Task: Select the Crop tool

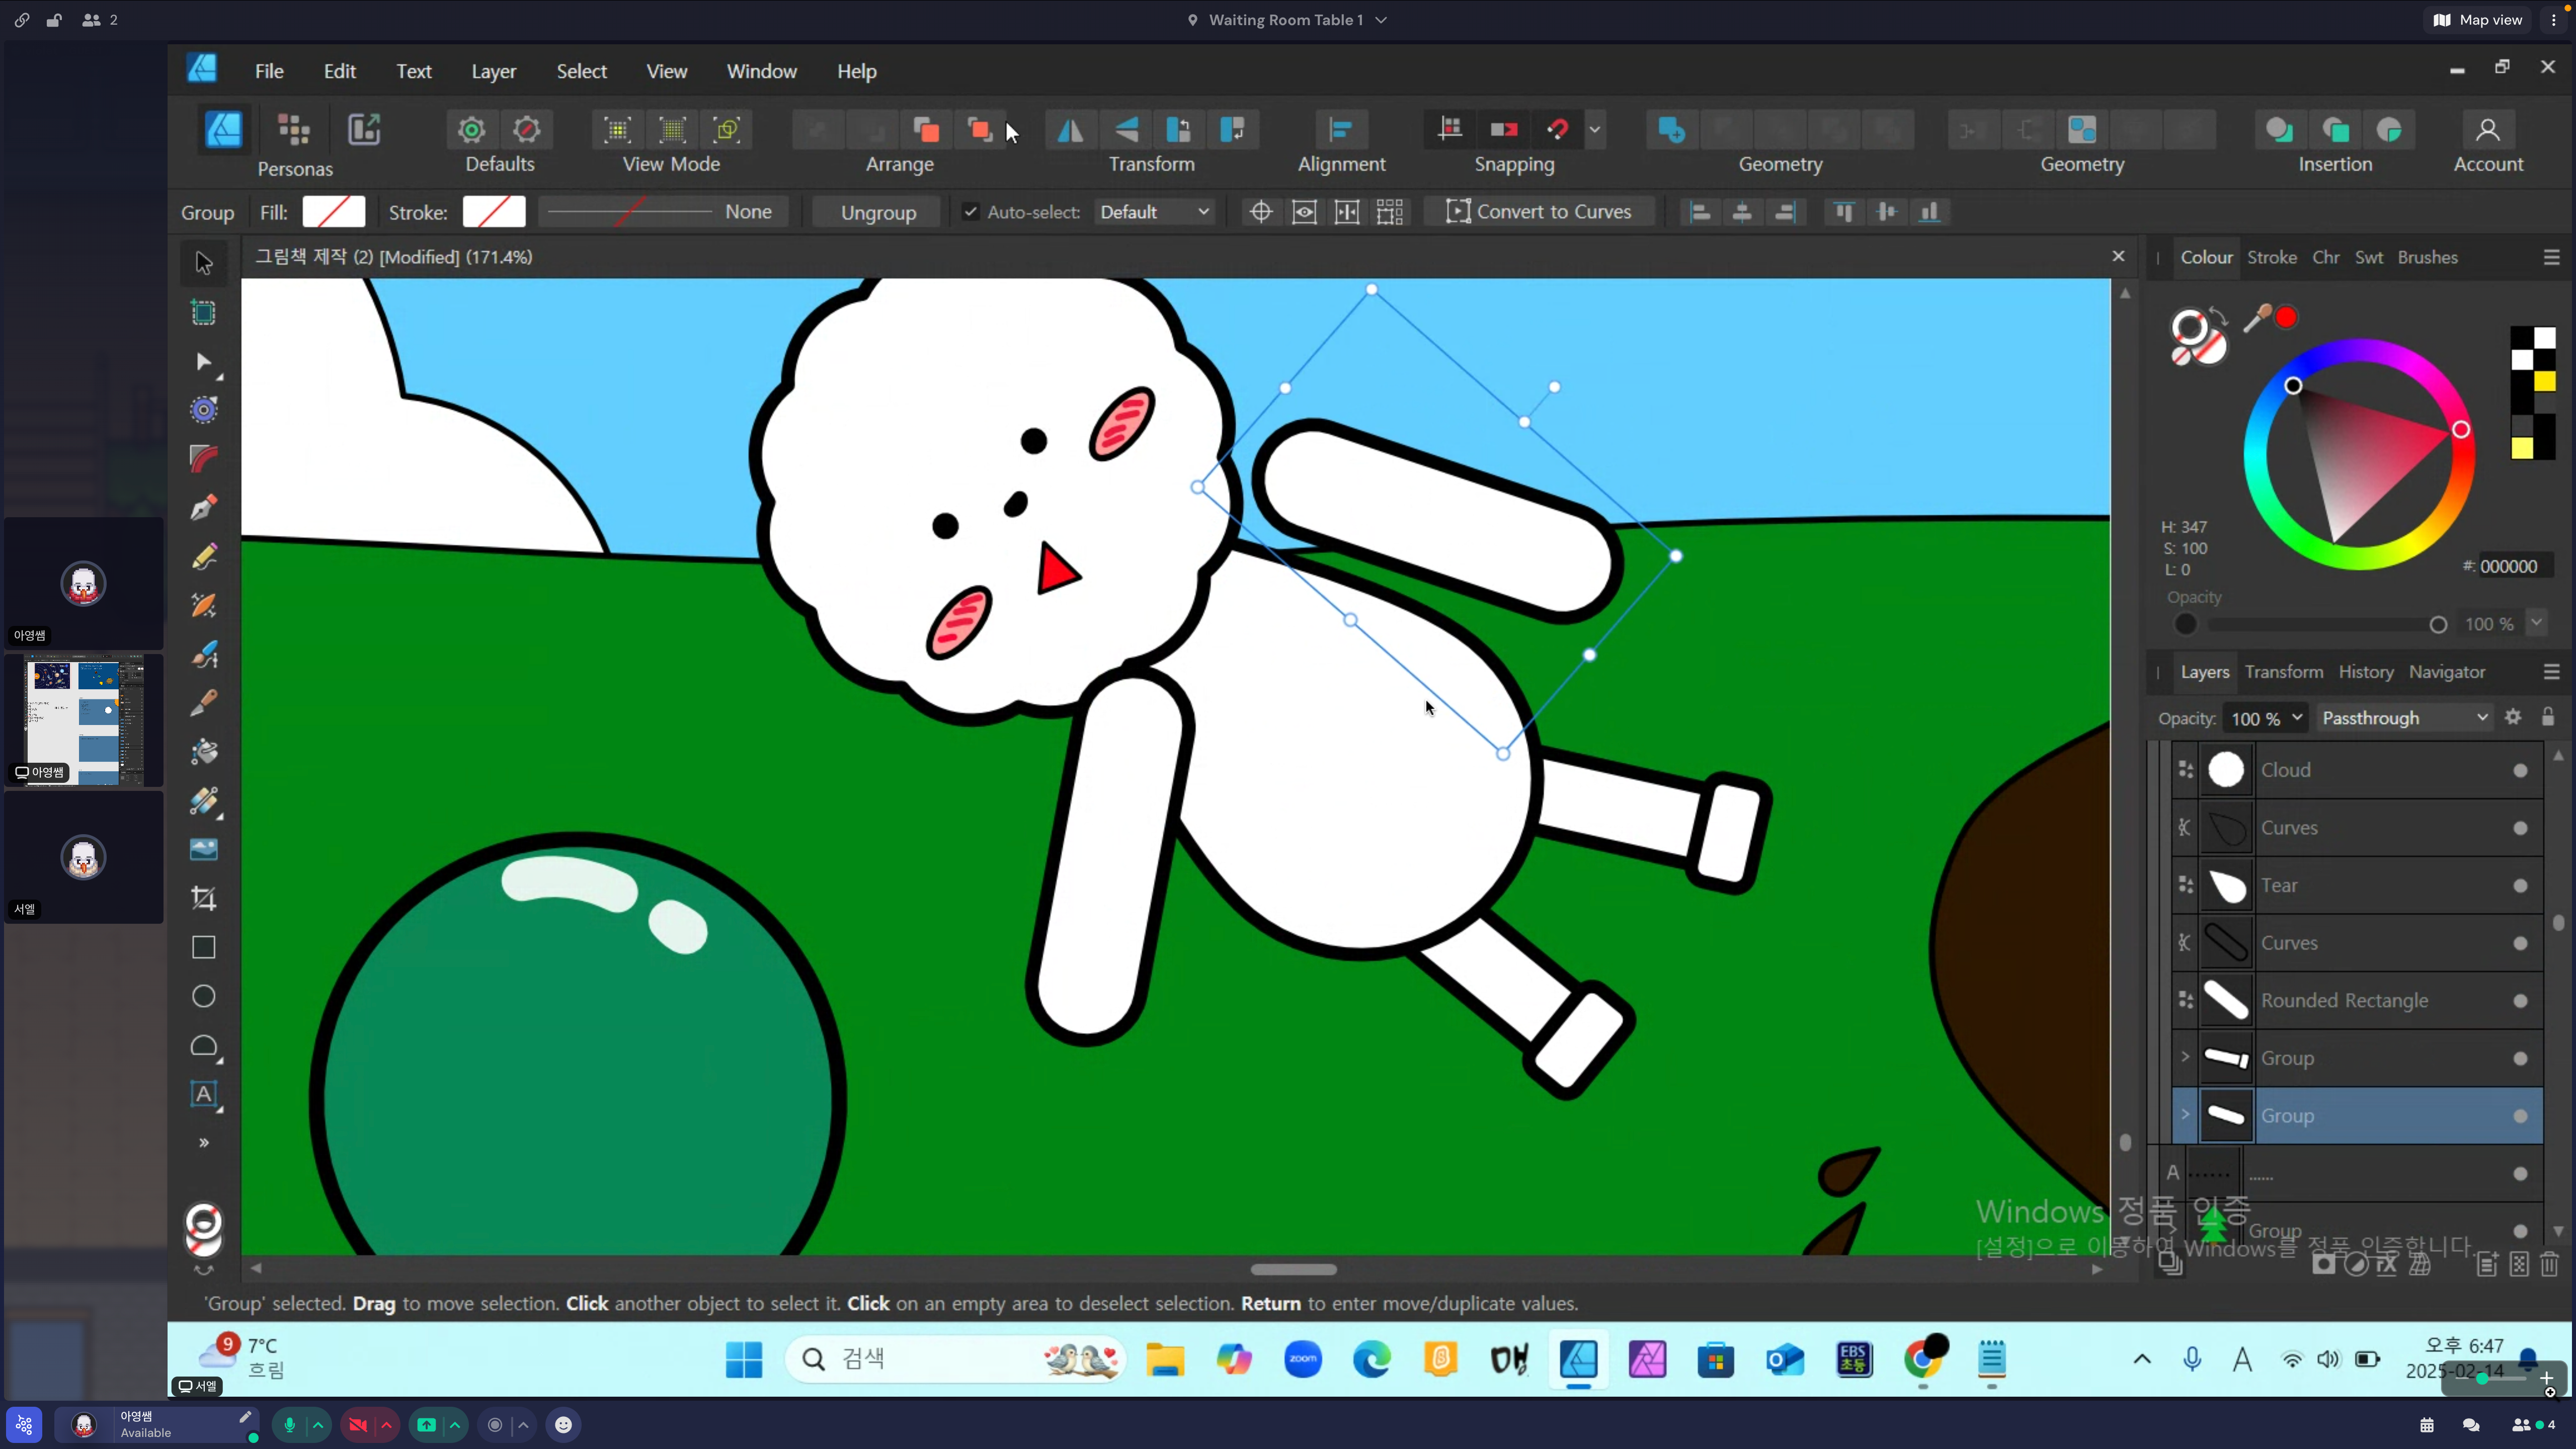Action: click(x=203, y=898)
